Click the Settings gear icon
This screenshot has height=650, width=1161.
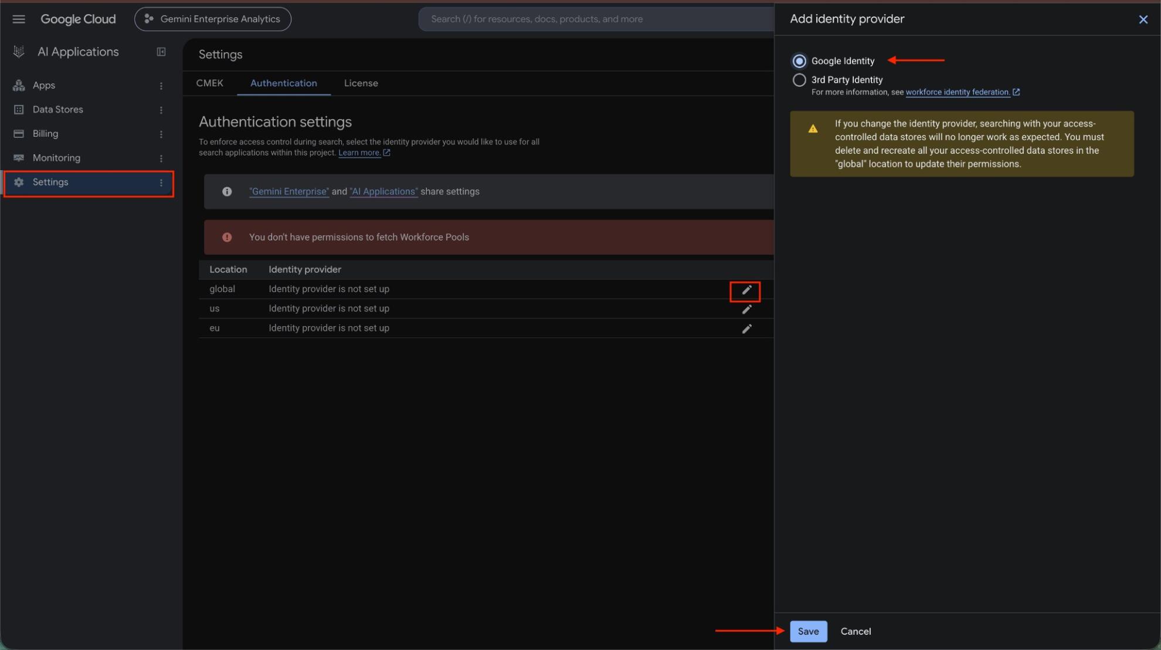pos(19,182)
